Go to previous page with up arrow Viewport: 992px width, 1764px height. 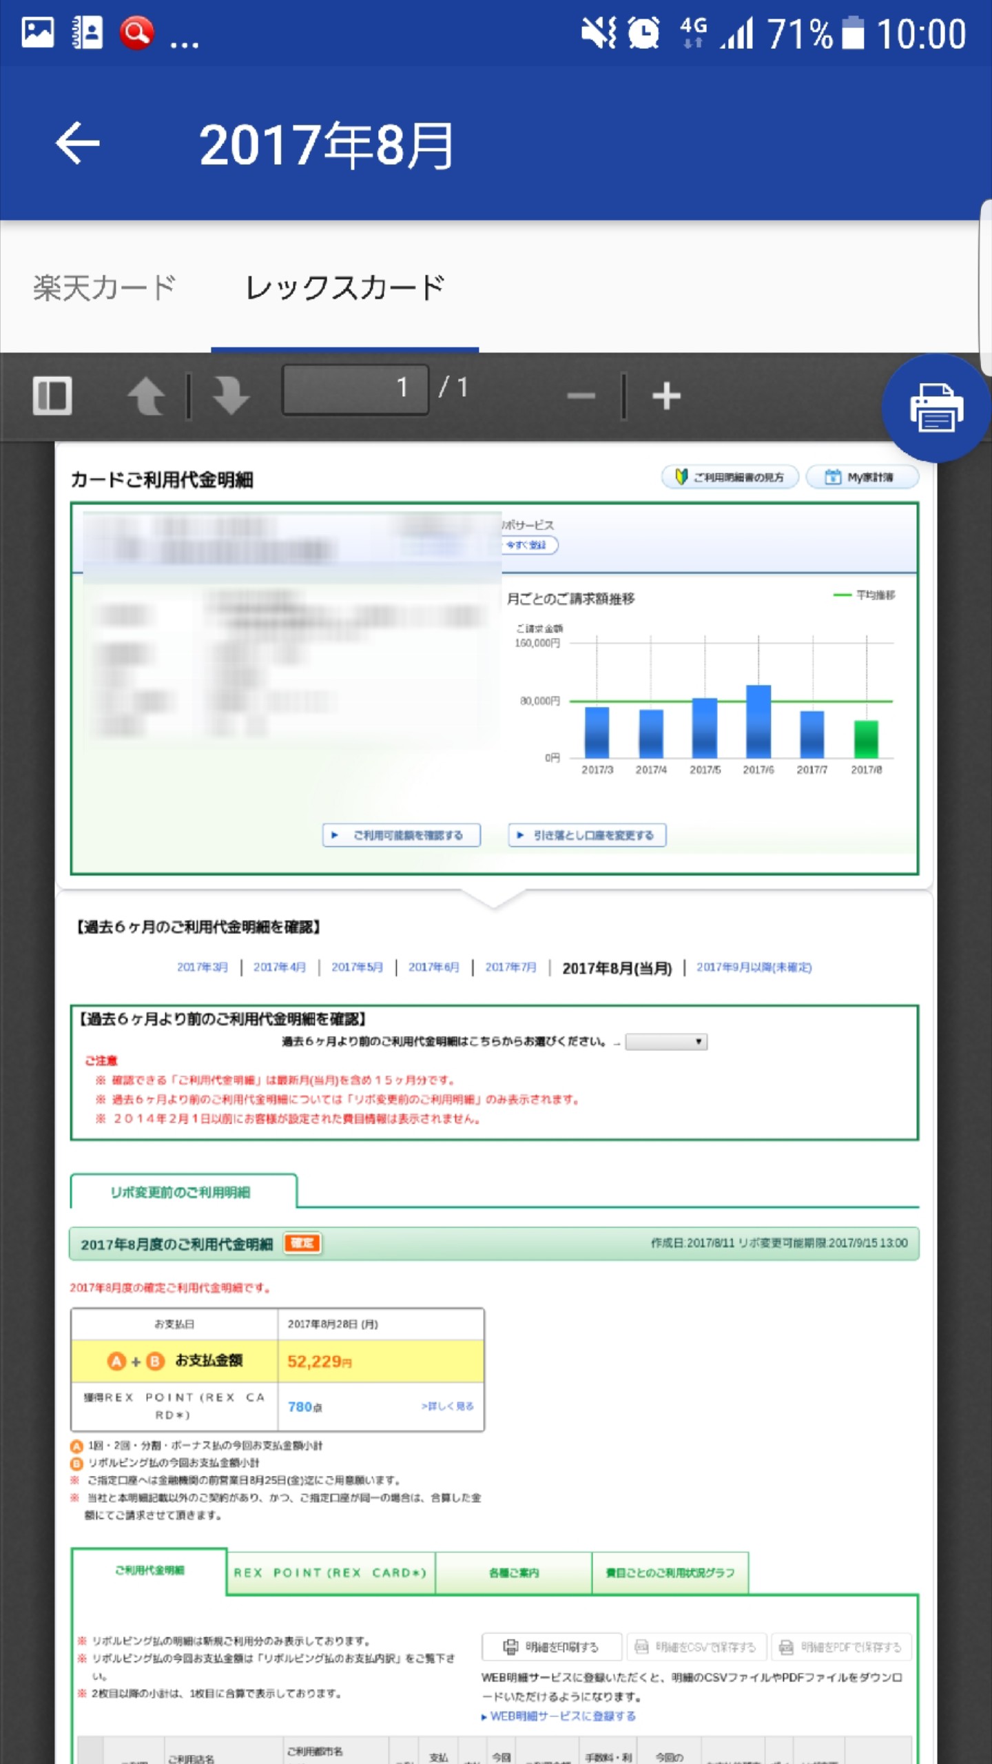point(146,396)
